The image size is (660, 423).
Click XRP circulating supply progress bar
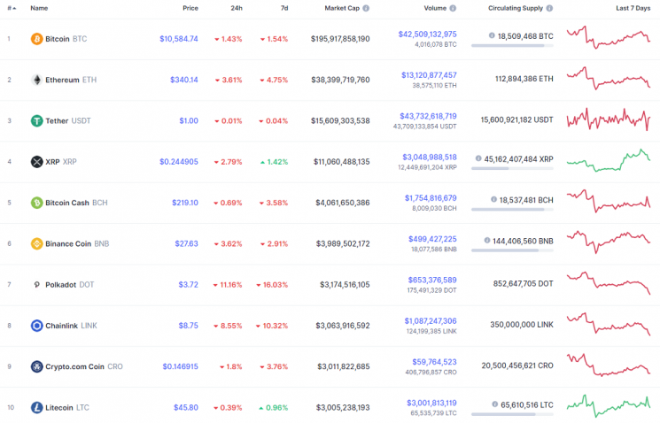[512, 168]
